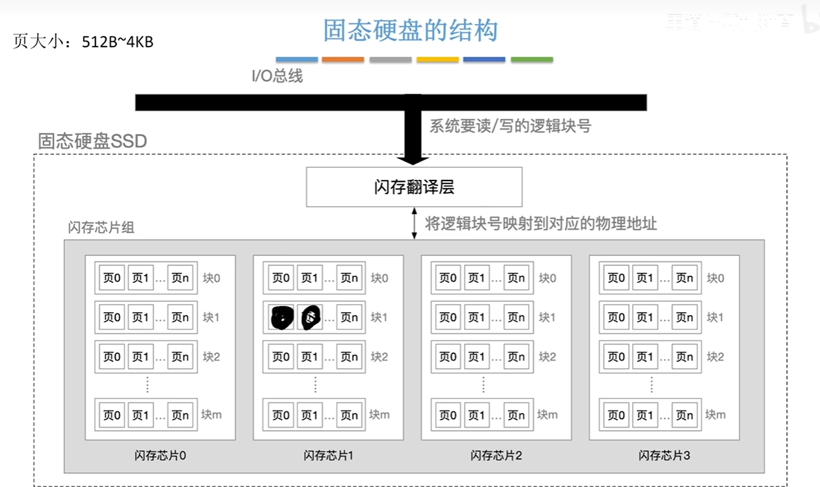Click 页n in 块2 of 闪存芯片2

tap(516, 357)
